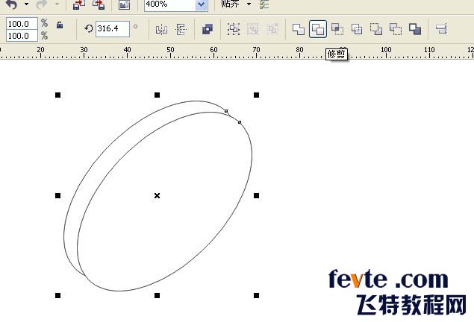This screenshot has height=322, width=474.
Task: Click the greyed Ungroup icon
Action: [253, 29]
